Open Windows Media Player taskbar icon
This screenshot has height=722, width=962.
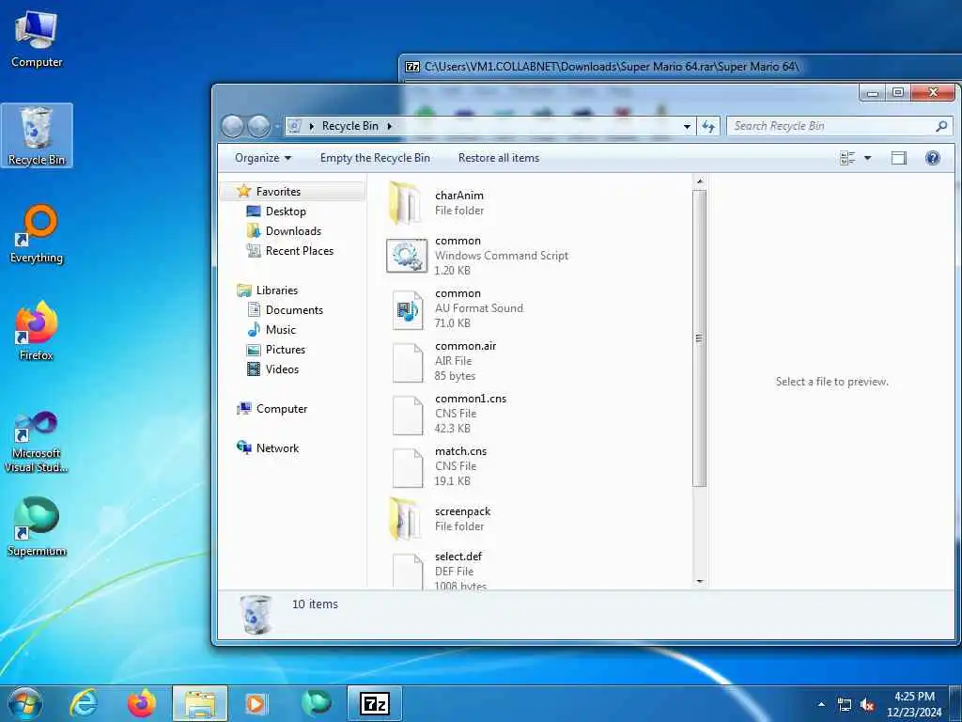[x=256, y=703]
